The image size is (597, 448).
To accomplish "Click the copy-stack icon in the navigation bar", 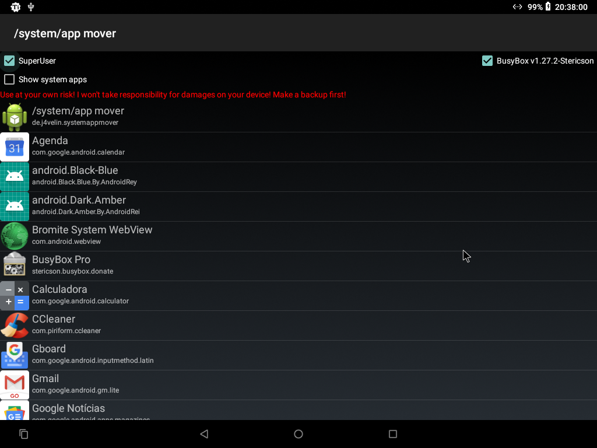I will (23, 434).
